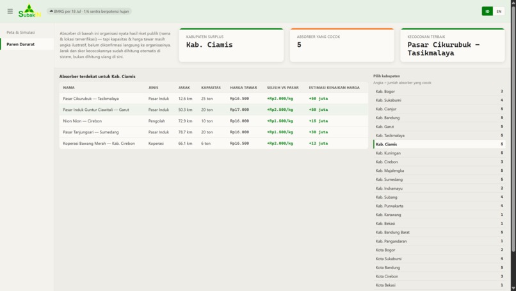Click the SubakIN logo
This screenshot has width=516, height=291.
pyautogui.click(x=29, y=11)
